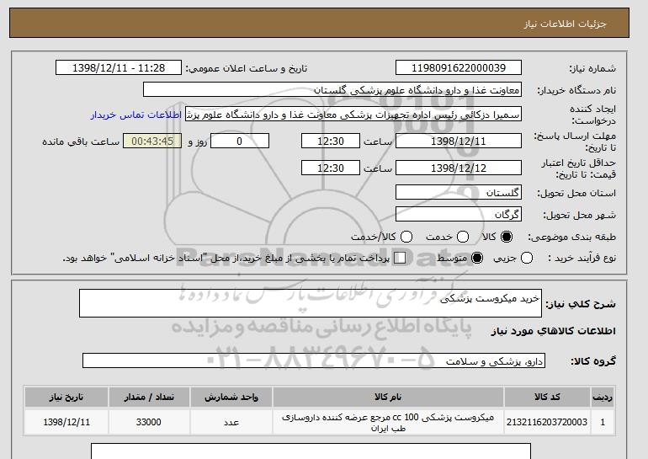Click the price validity date 1398/12/12
The height and width of the screenshot is (459, 648).
[x=459, y=168]
